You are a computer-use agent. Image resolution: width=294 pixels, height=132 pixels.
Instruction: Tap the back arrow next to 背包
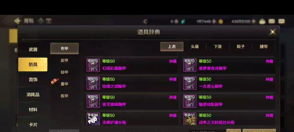point(18,21)
